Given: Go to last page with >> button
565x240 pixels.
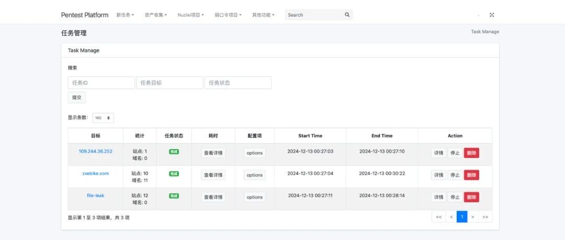Looking at the screenshot, I should point(485,217).
